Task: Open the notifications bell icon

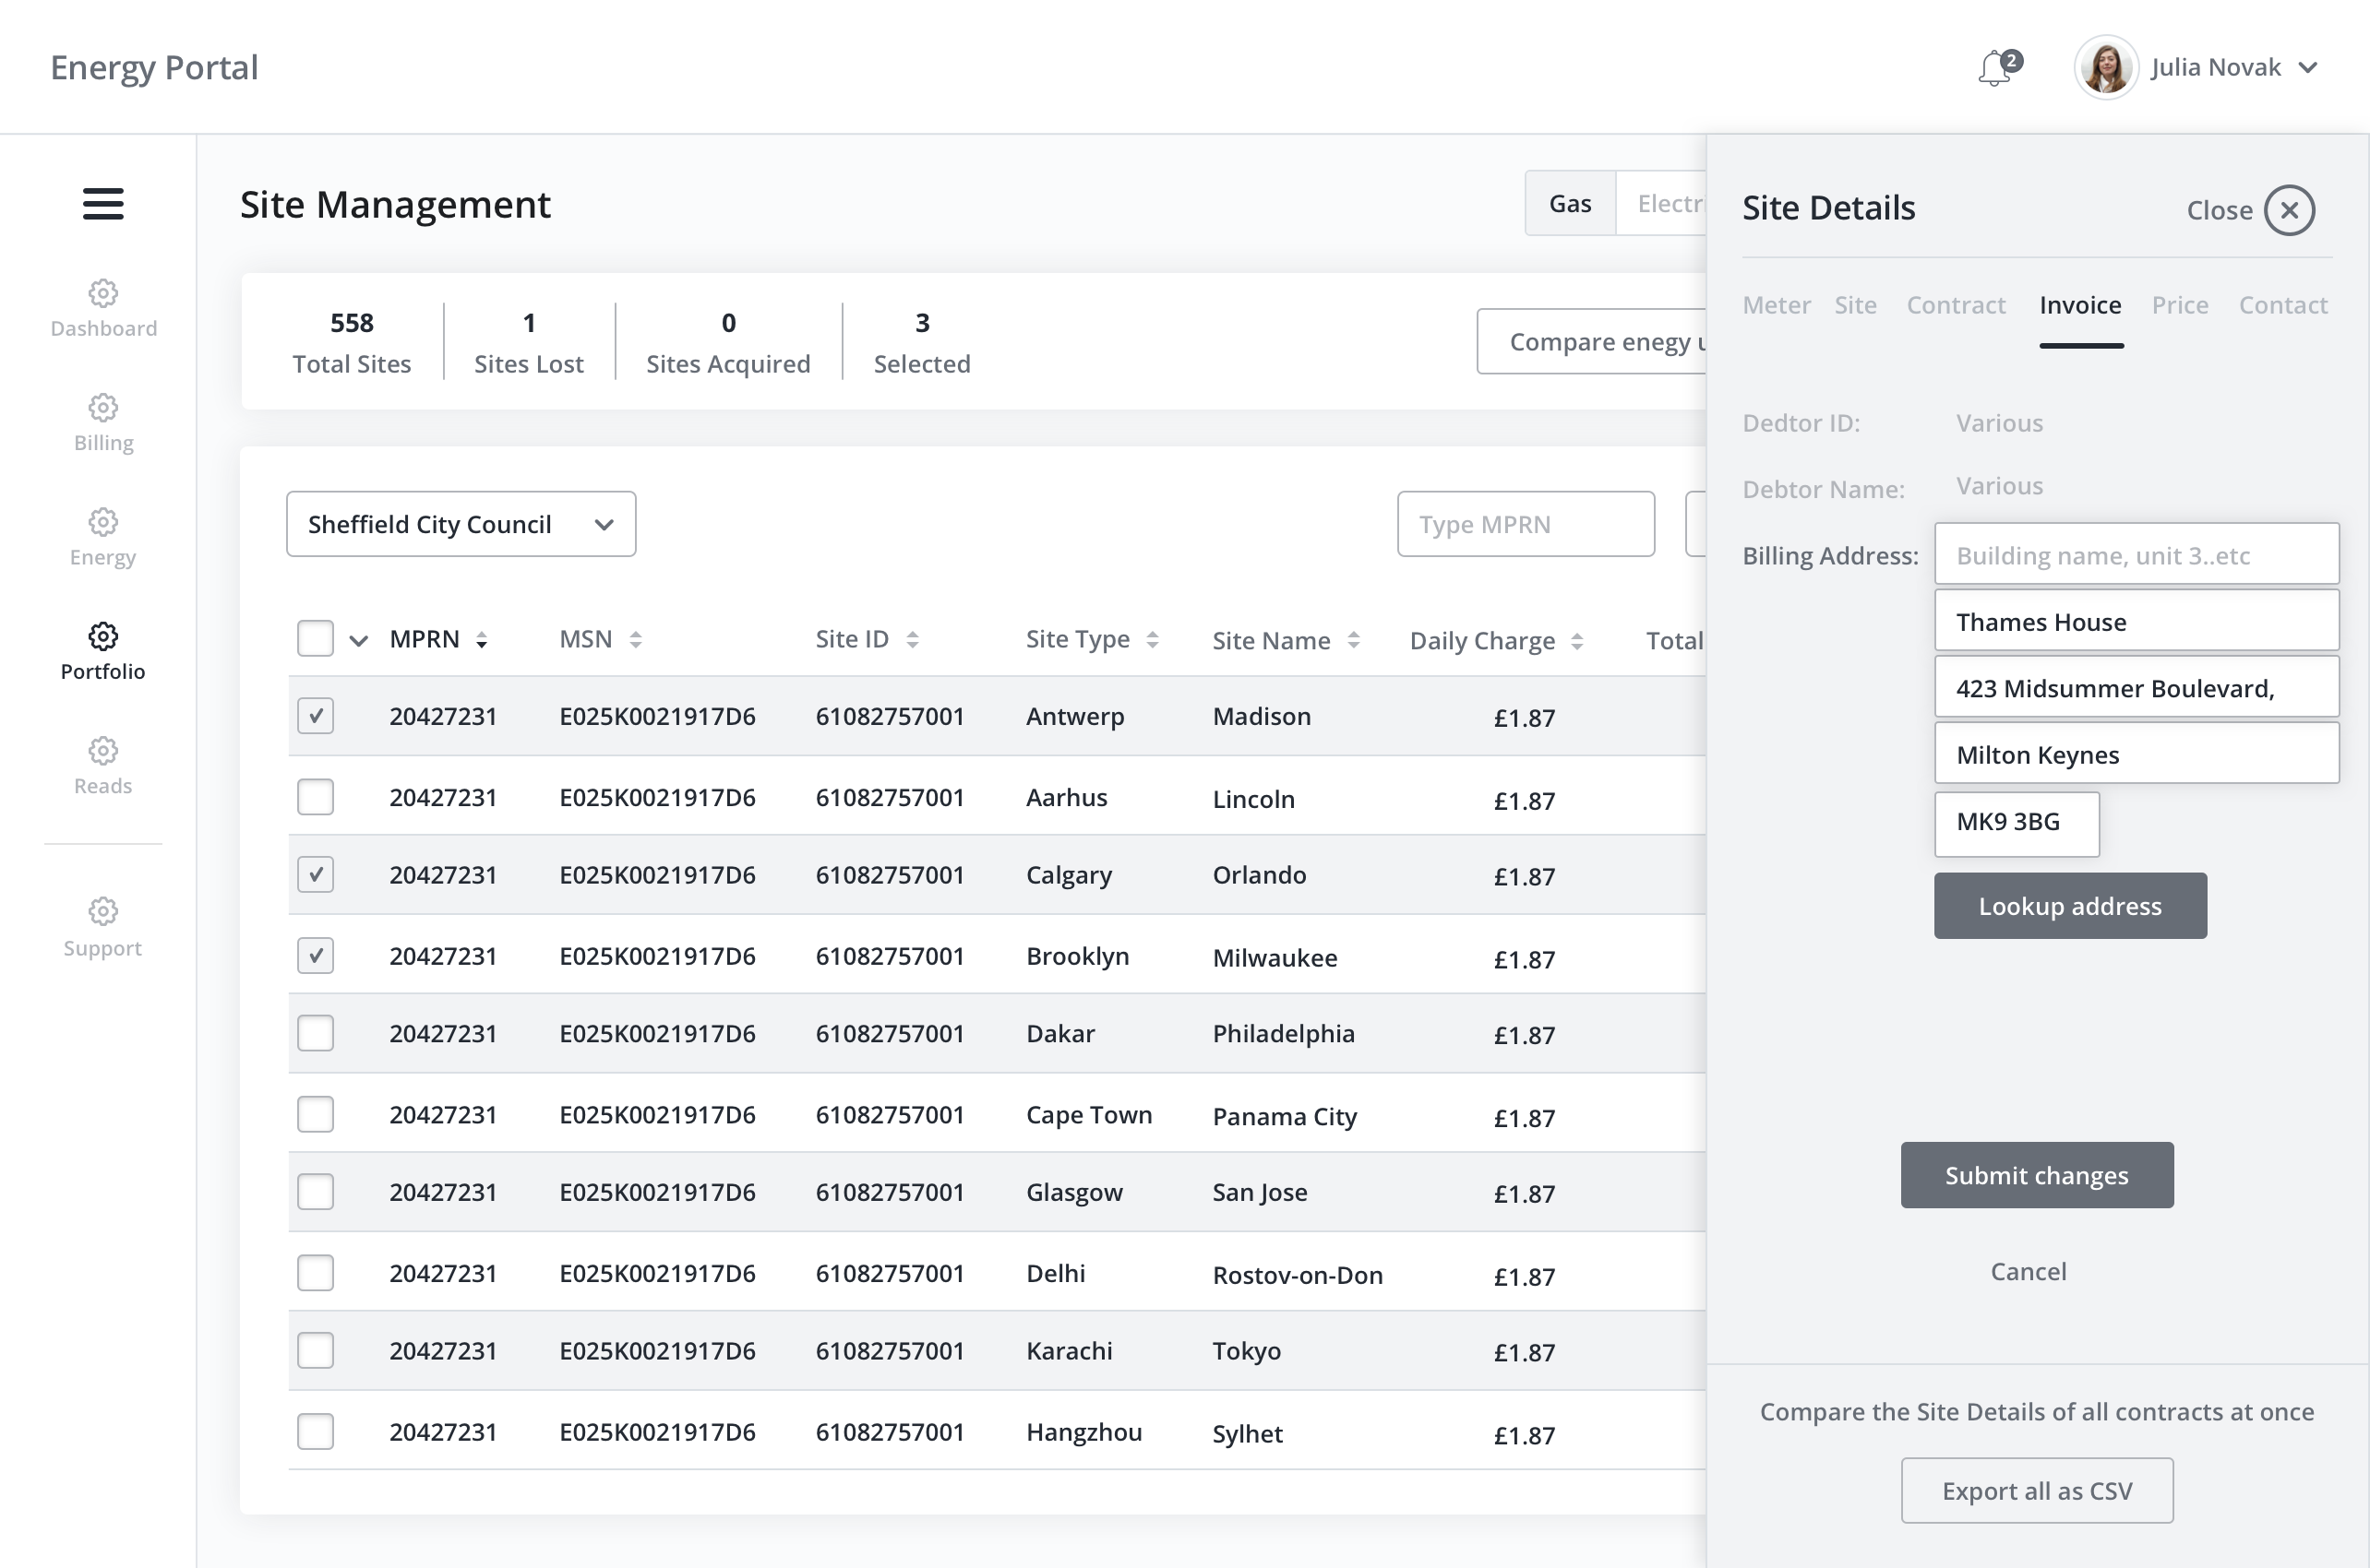Action: coord(1996,69)
